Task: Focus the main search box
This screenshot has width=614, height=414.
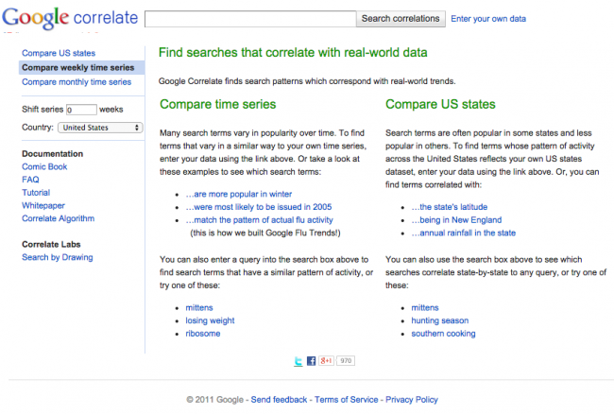Action: click(250, 19)
